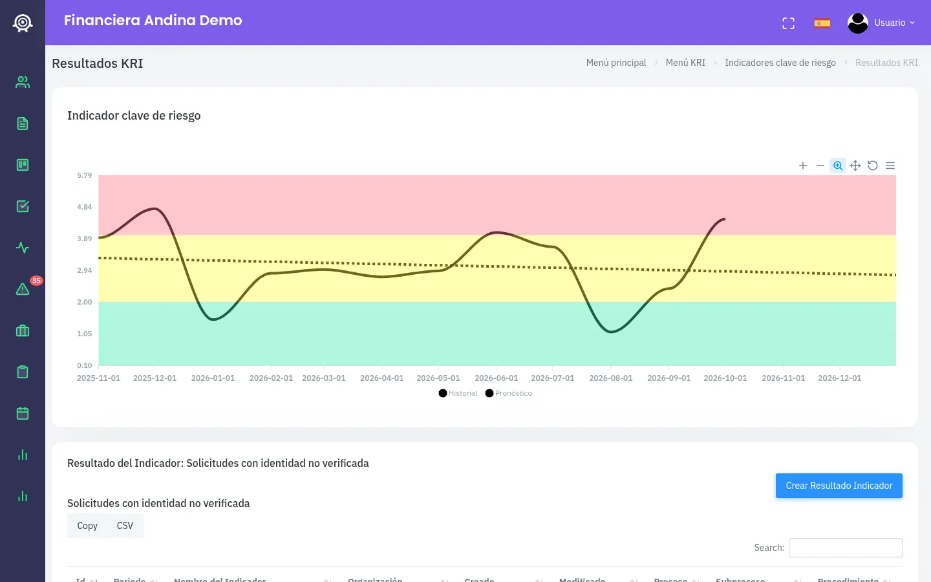Open the briefcase icon in the sidebar
This screenshot has height=582, width=931.
click(23, 330)
